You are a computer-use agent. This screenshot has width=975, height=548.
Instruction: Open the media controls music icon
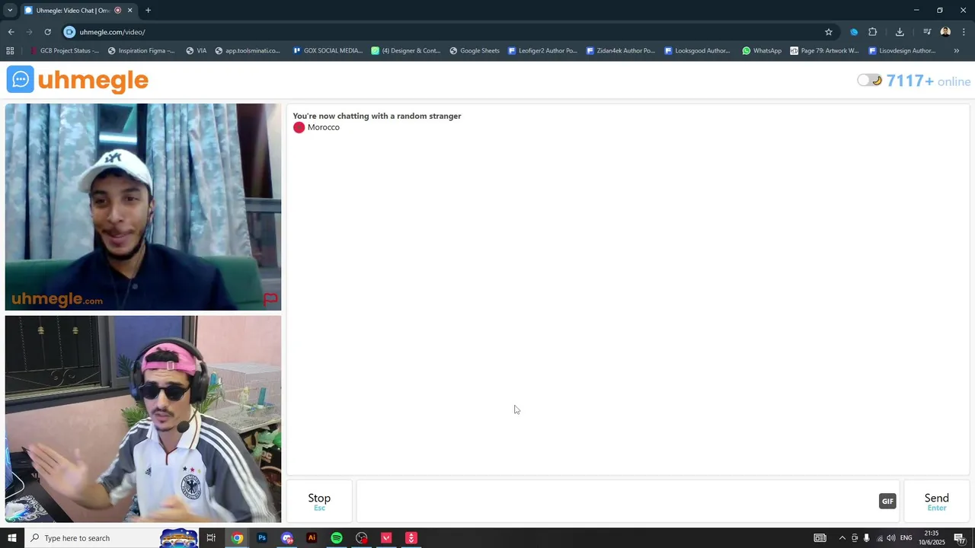pos(927,32)
